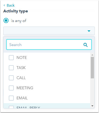
Task: Tick the partially visible EMAIL_REPLY checkbox
Action: (11, 107)
